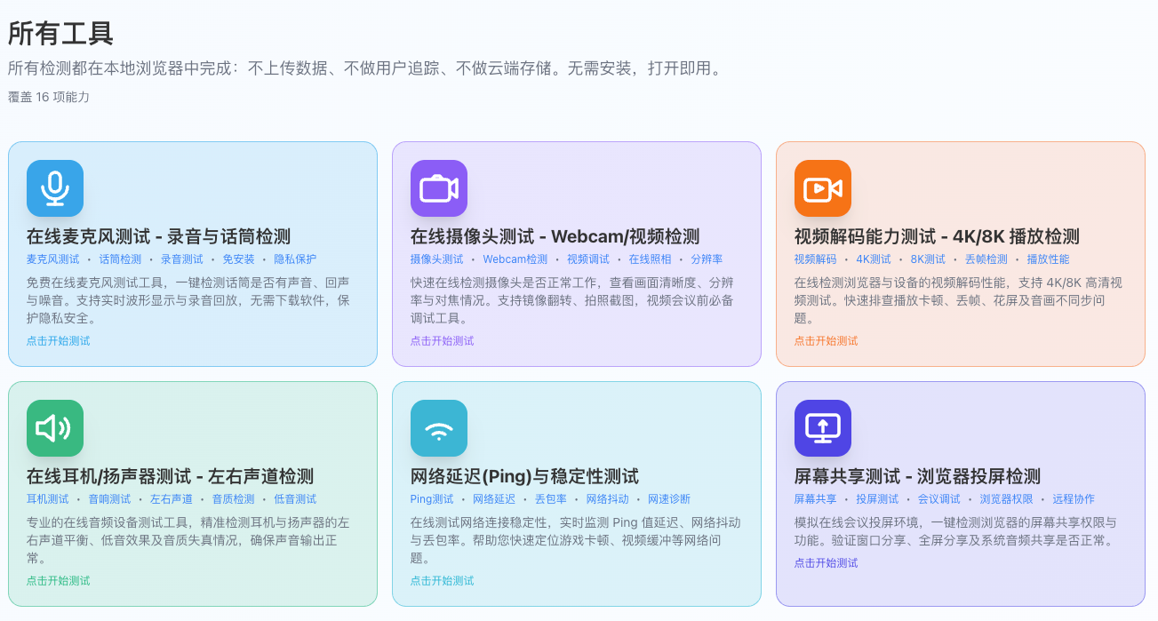Start the video decoding test link

tap(827, 341)
